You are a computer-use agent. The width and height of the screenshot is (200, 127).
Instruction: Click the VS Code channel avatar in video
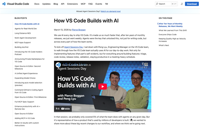click(x=58, y=65)
